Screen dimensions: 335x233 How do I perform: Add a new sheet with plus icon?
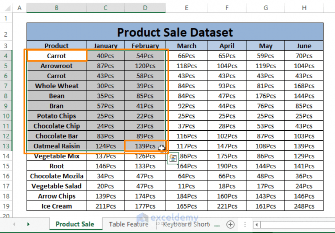pos(230,224)
